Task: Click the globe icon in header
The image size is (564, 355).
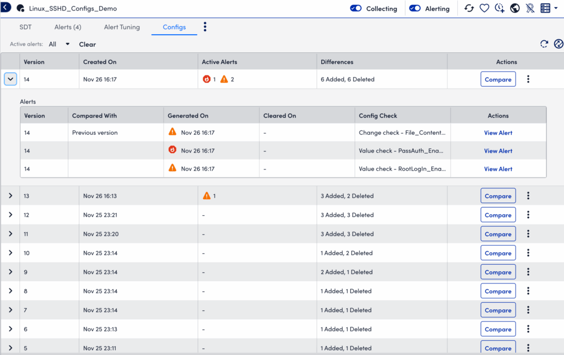Action: pos(515,8)
